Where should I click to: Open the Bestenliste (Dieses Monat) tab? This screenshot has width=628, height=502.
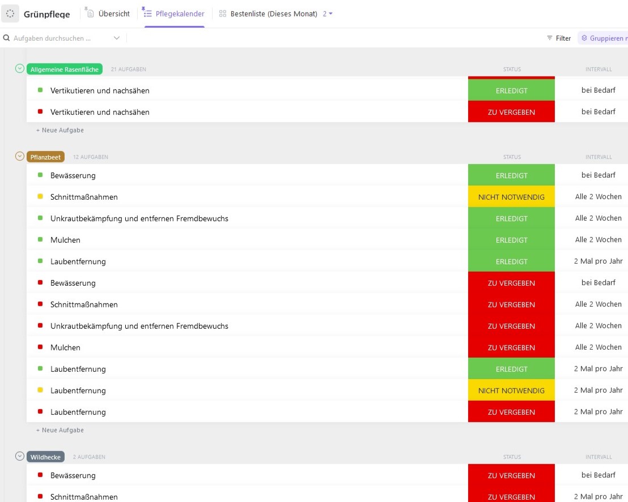point(273,14)
